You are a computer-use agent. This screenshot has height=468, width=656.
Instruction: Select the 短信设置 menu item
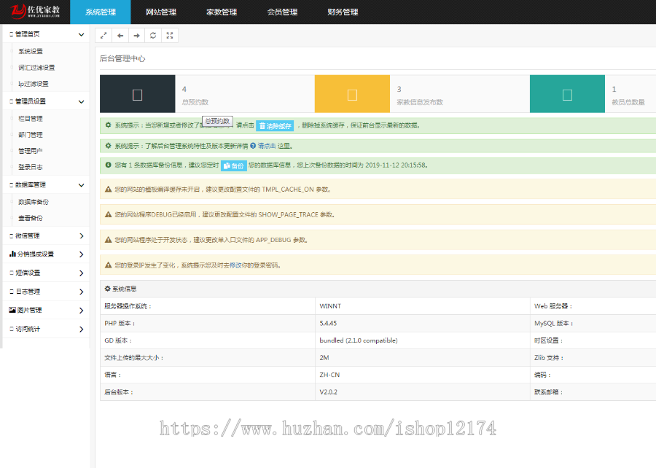28,272
